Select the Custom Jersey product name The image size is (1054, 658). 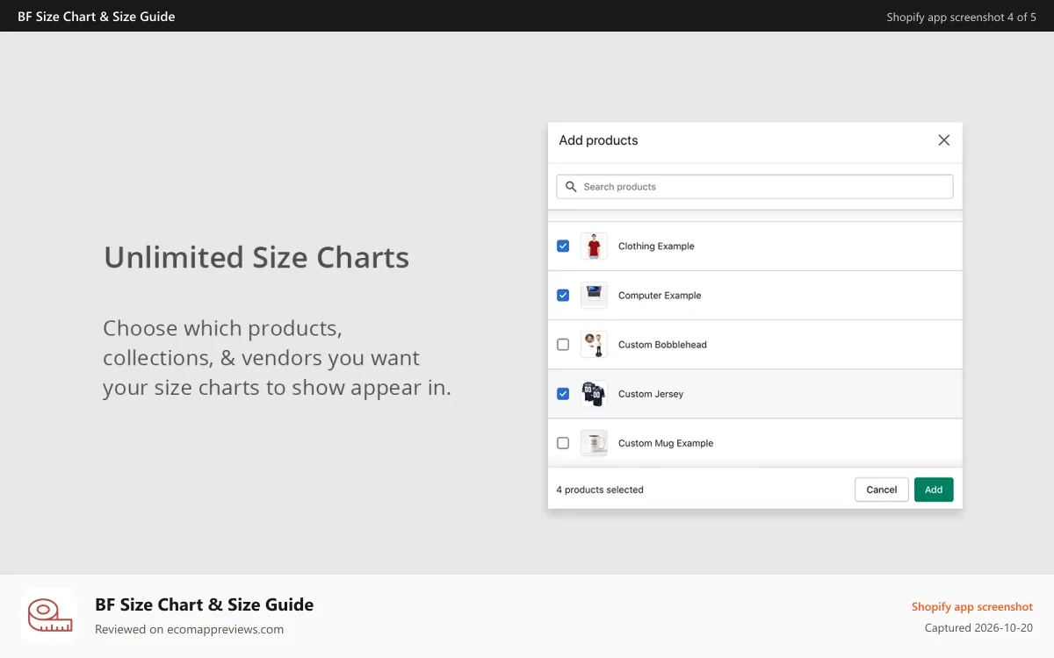pyautogui.click(x=651, y=394)
